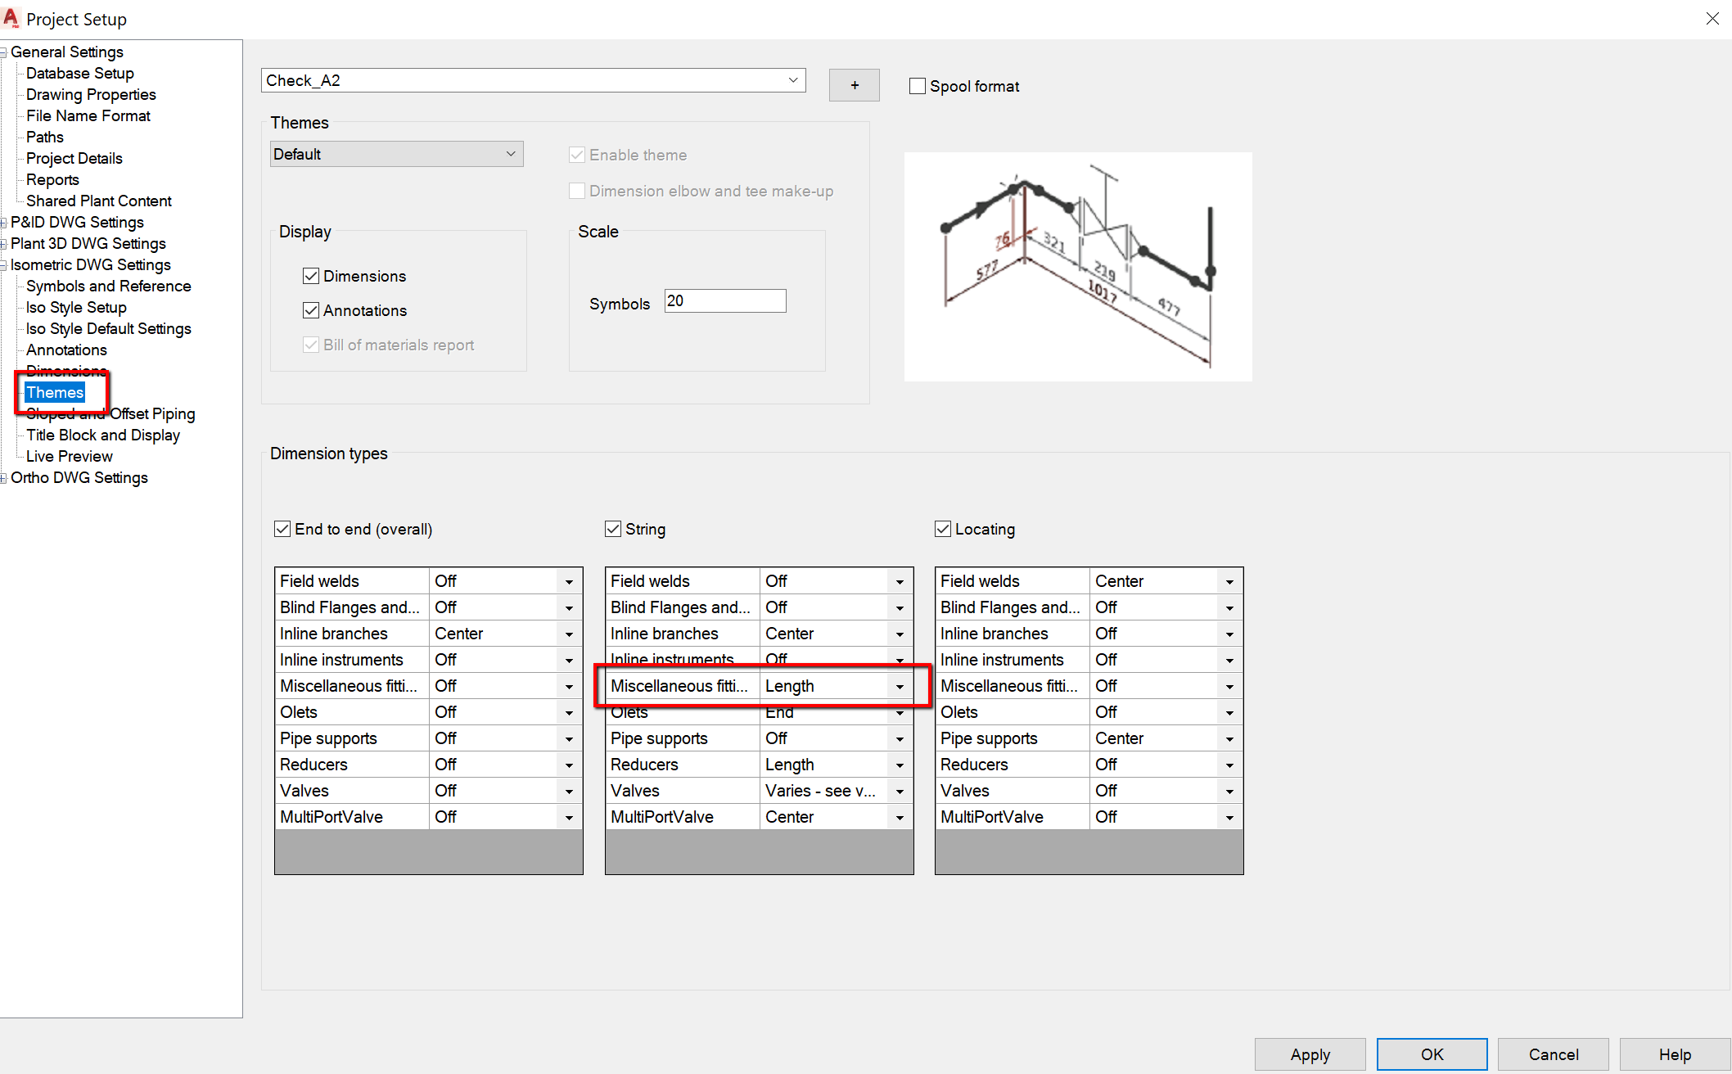The width and height of the screenshot is (1732, 1074).
Task: Click the Symbols scale input field
Action: [724, 300]
